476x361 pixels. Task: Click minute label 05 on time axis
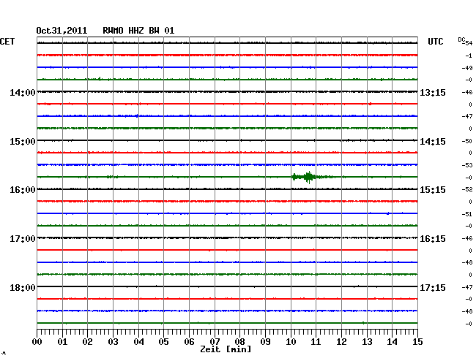[163, 342]
